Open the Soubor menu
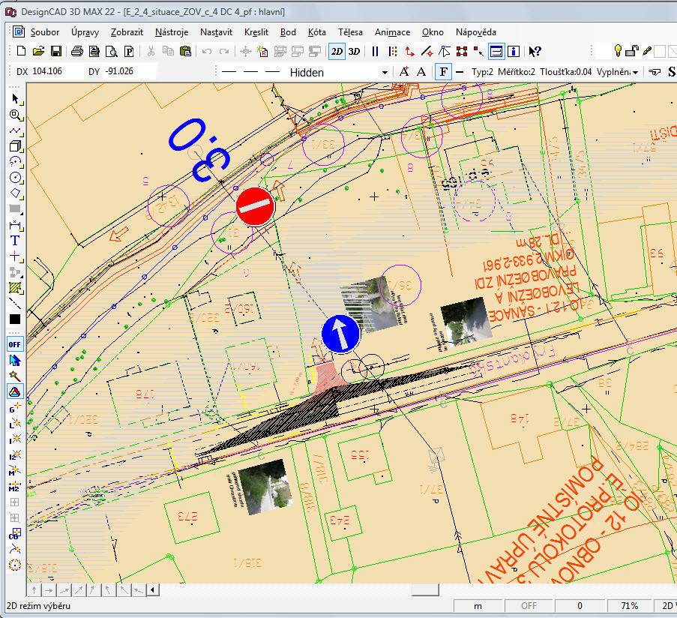This screenshot has height=618, width=677. tap(45, 32)
